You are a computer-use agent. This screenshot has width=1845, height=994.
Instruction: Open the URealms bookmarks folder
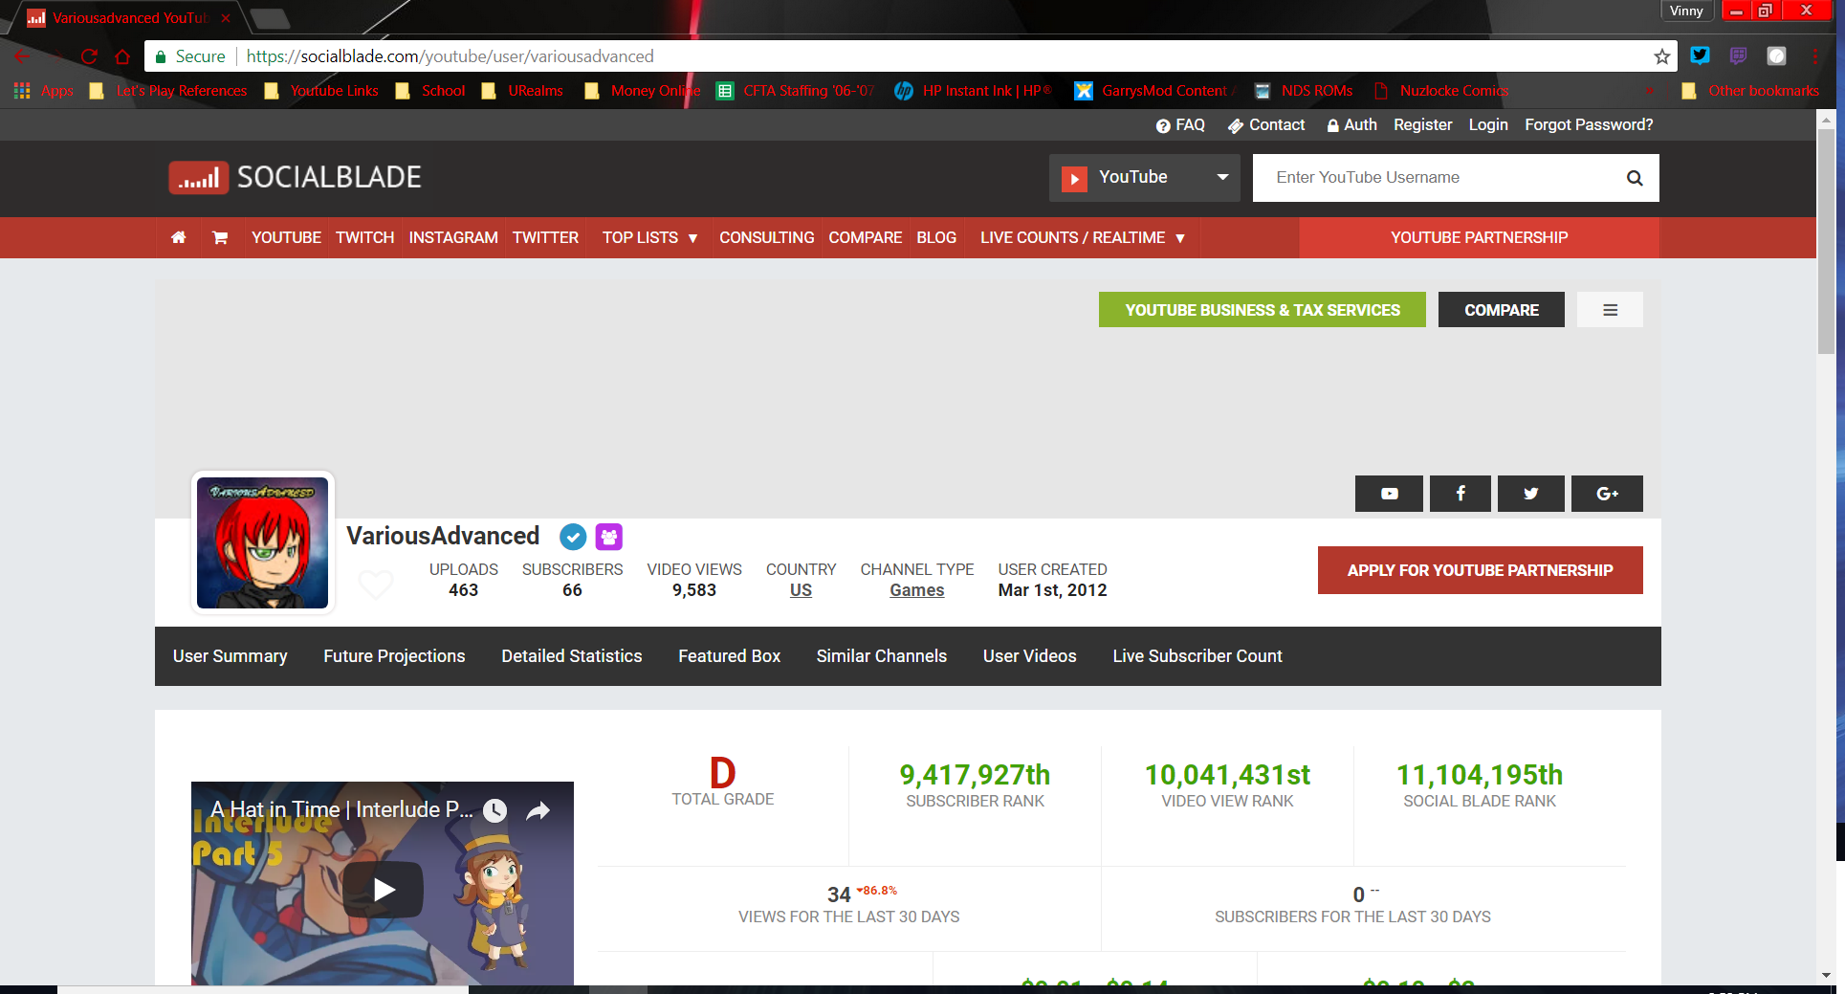tap(523, 91)
